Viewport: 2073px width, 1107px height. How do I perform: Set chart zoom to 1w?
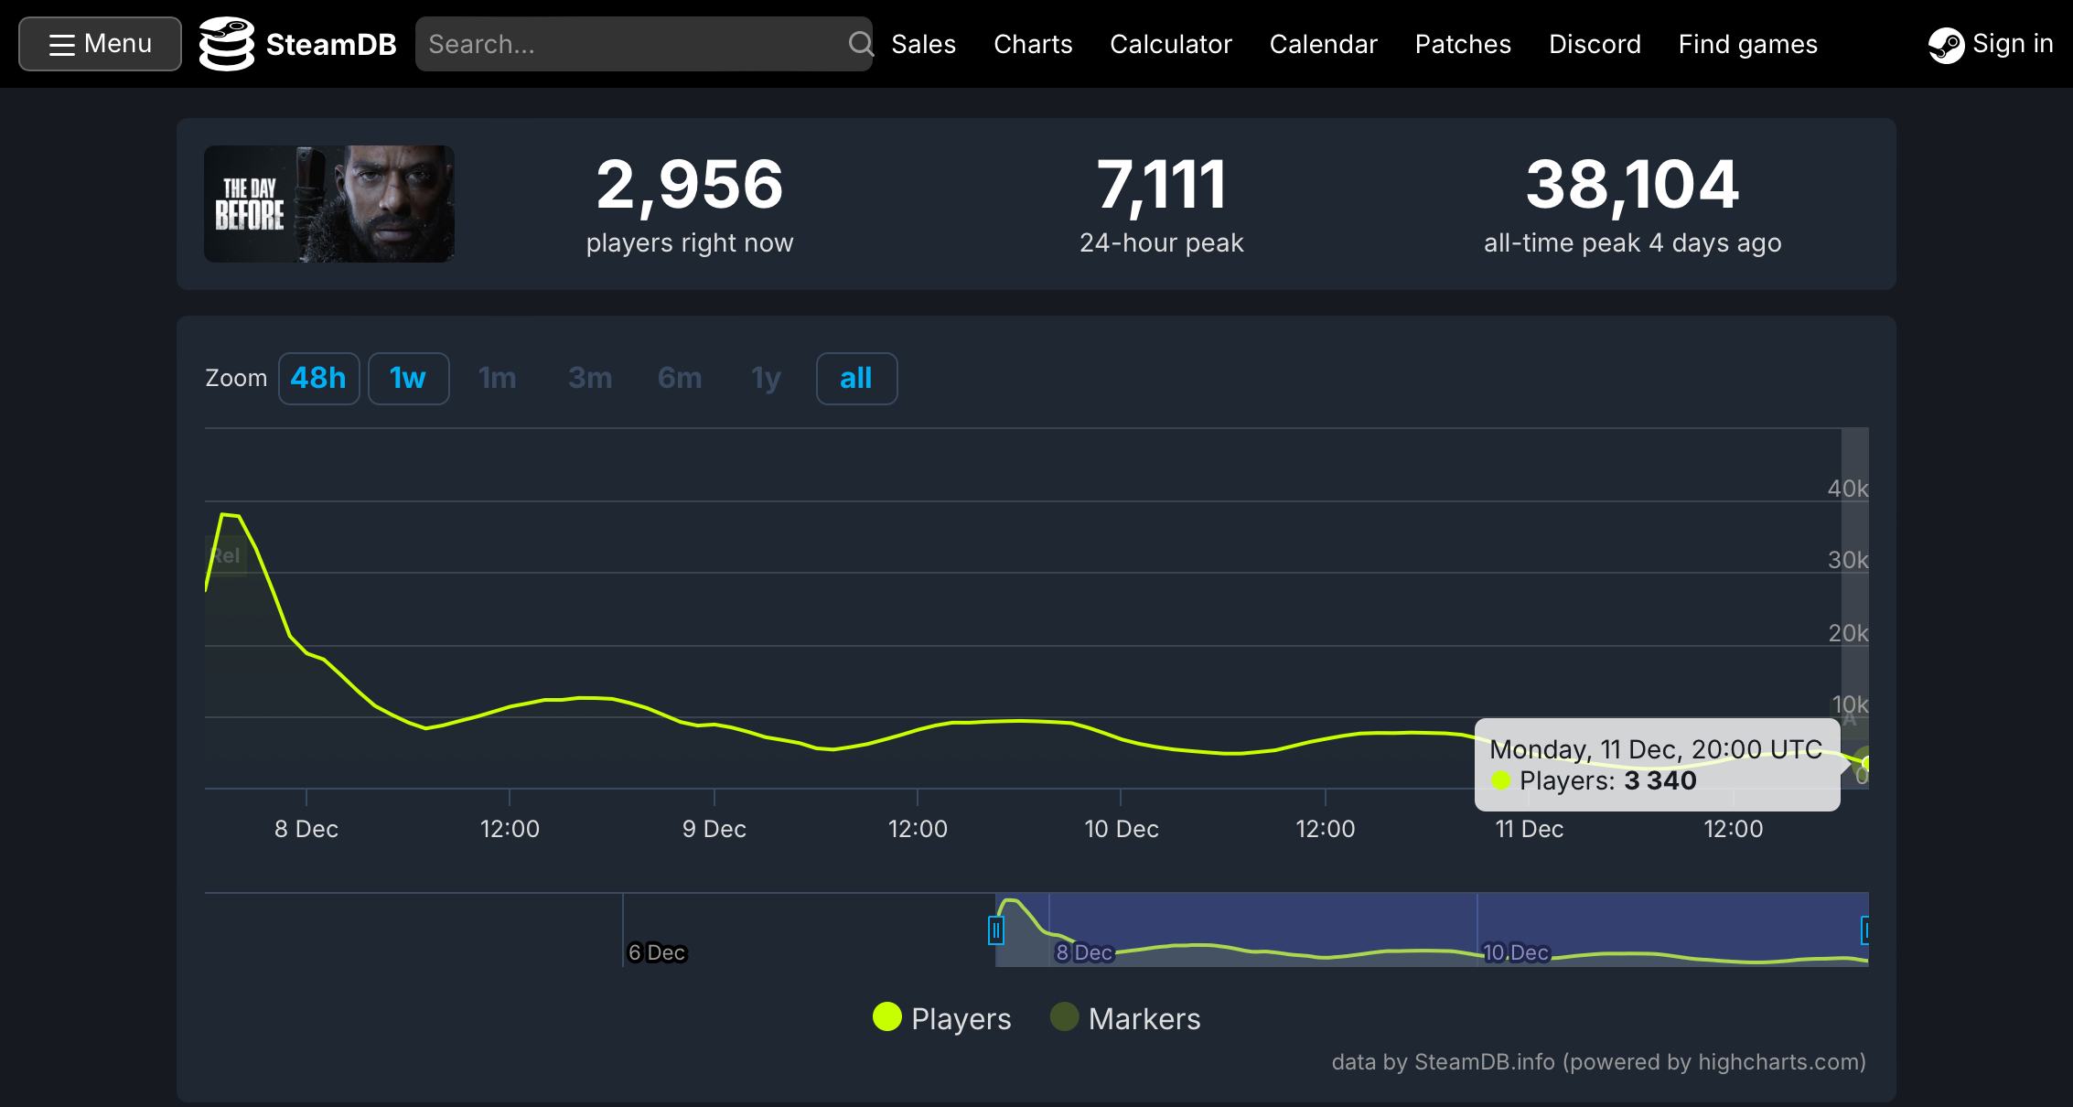pyautogui.click(x=408, y=378)
